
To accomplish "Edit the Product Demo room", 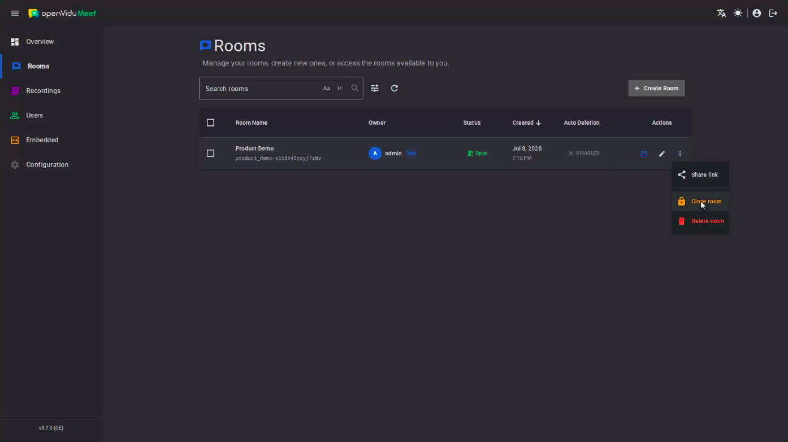I will click(x=662, y=154).
